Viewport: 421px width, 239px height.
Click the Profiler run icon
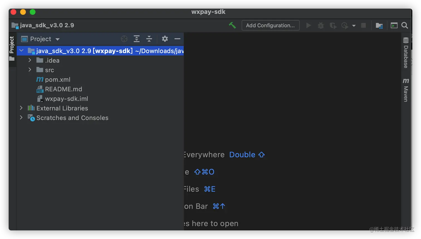point(345,26)
